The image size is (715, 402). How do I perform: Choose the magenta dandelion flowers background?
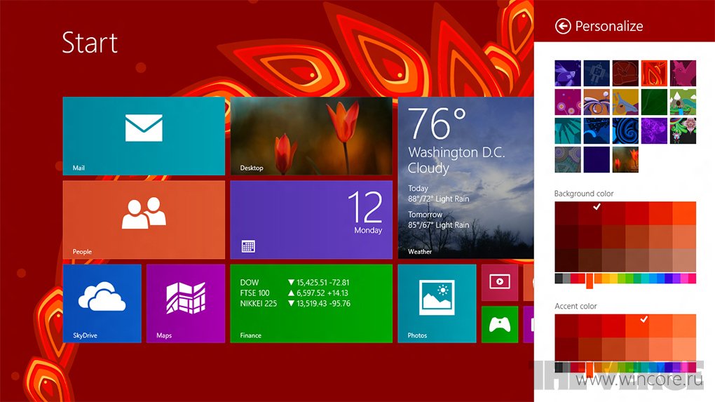(x=568, y=102)
